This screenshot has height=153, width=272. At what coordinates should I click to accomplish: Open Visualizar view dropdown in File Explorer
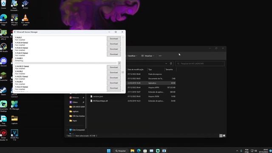[x=148, y=56]
